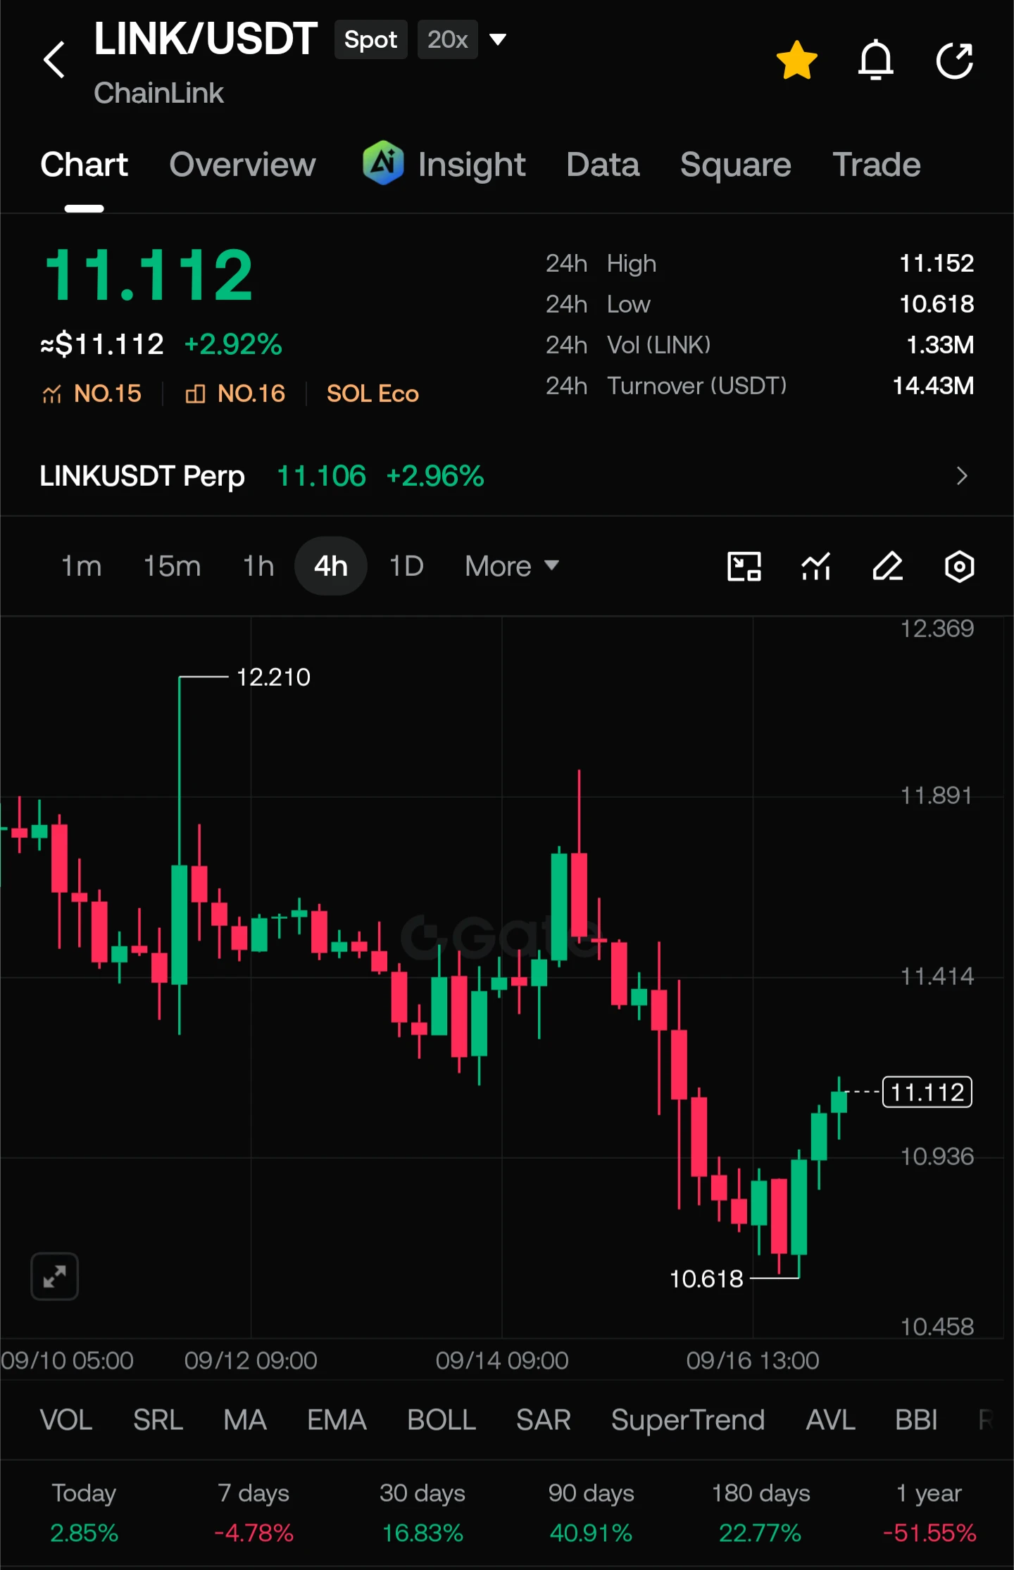
Task: Open the AI Insight icon
Action: (x=383, y=163)
